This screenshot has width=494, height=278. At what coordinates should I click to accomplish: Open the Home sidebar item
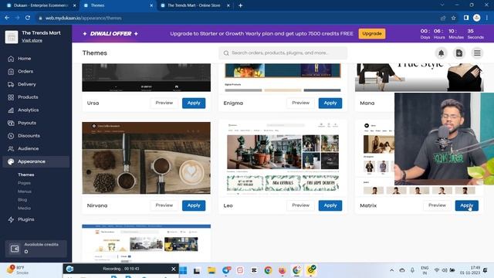click(24, 59)
